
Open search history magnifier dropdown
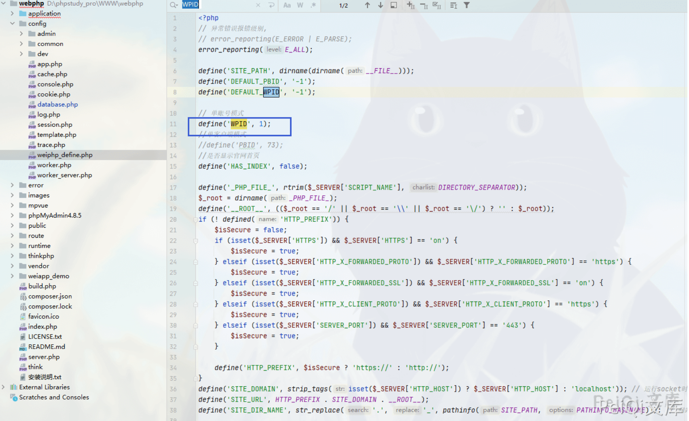point(174,5)
